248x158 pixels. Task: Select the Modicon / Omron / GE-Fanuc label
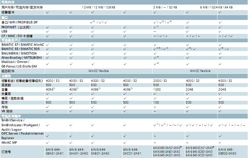point(19,64)
